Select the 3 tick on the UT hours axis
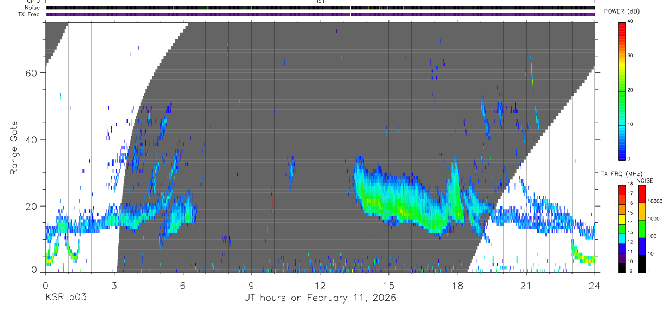Screen dimensions: 669x309 pyautogui.click(x=114, y=285)
